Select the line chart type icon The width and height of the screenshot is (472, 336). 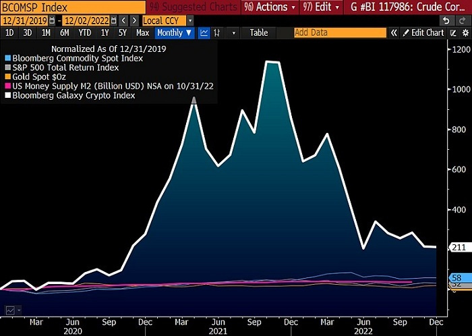coord(204,32)
